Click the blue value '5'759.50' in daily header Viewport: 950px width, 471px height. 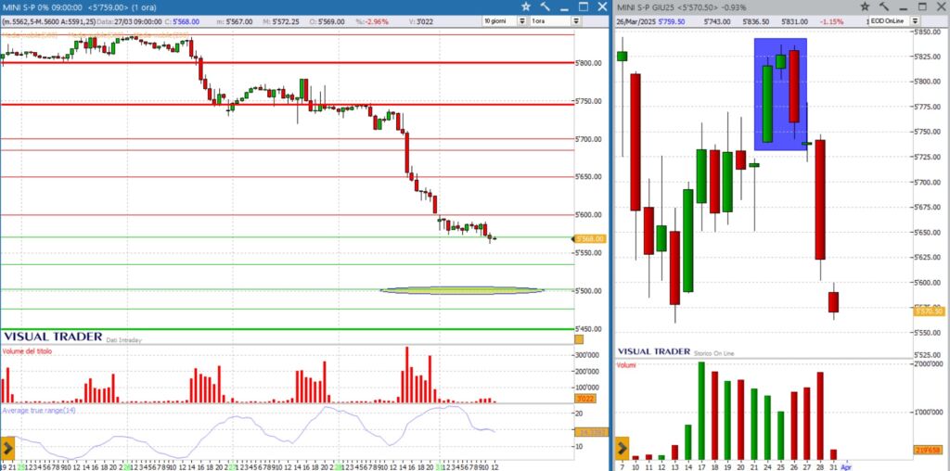pyautogui.click(x=672, y=21)
